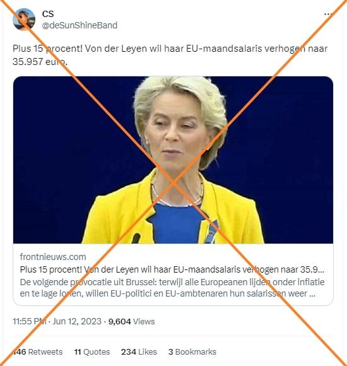The height and width of the screenshot is (366, 347).
Task: Click the 35.957 euro text in the tweet
Action: tap(40, 61)
